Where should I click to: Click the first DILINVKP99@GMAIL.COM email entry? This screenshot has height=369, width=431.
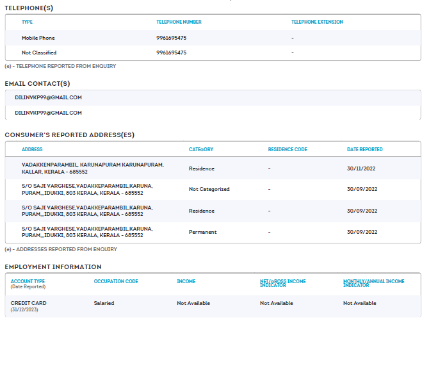point(48,97)
